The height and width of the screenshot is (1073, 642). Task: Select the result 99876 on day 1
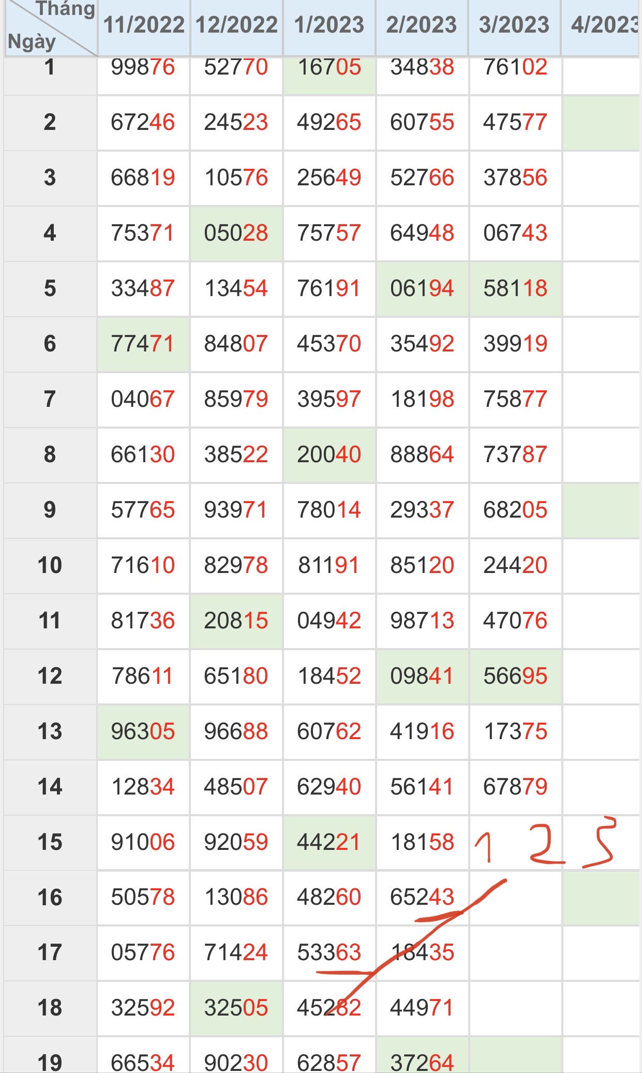[143, 67]
